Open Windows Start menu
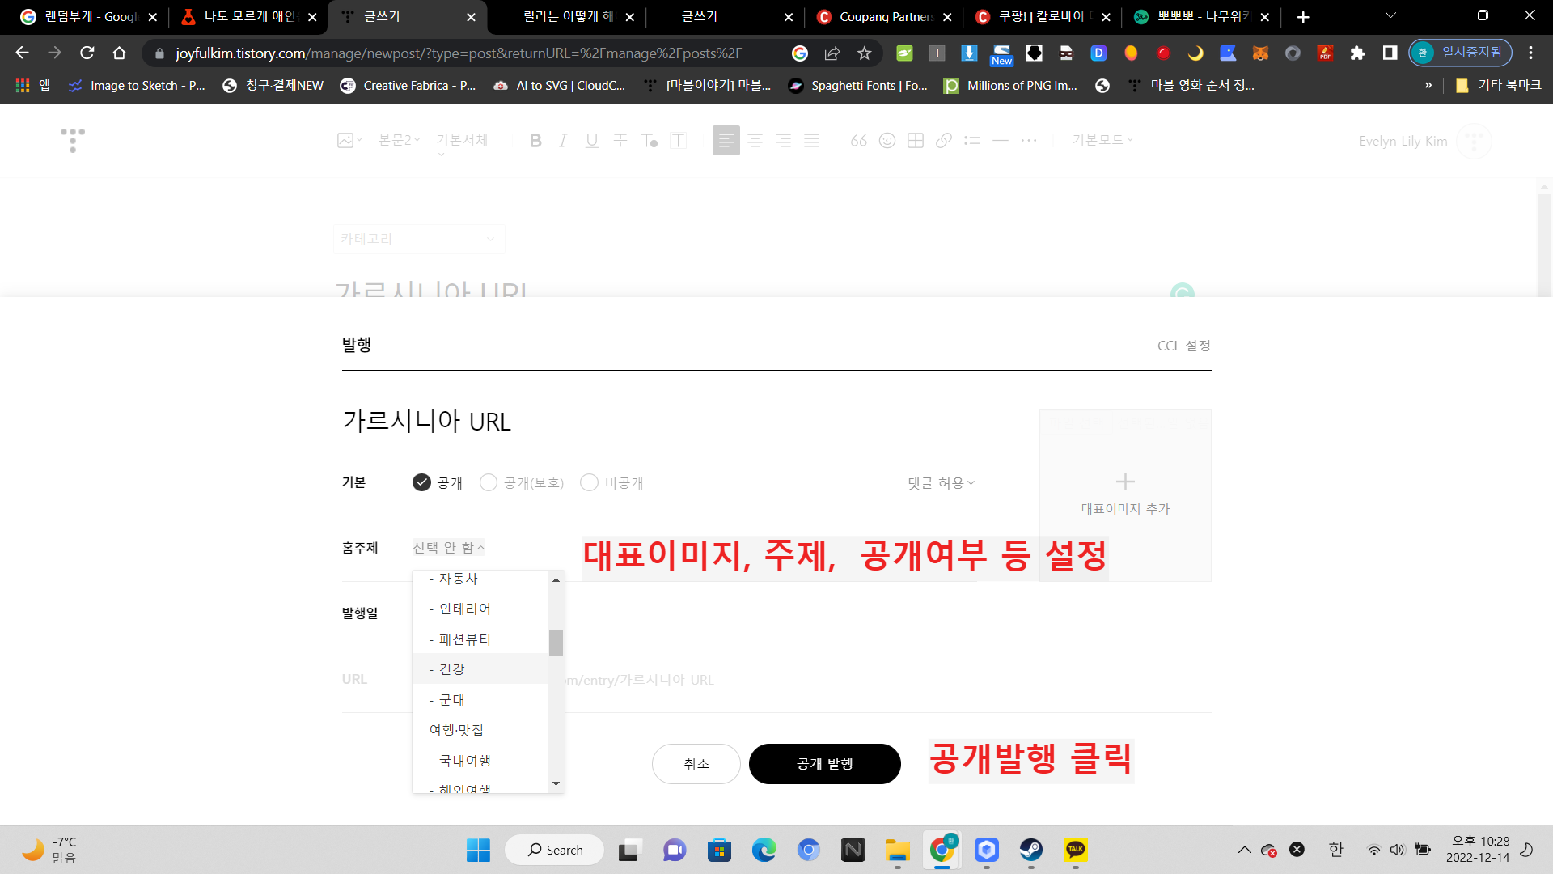This screenshot has width=1553, height=874. click(478, 850)
